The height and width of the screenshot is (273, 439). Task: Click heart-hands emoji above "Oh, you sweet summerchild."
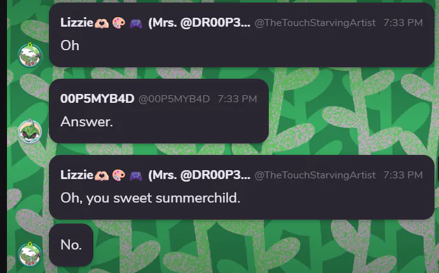pos(102,175)
